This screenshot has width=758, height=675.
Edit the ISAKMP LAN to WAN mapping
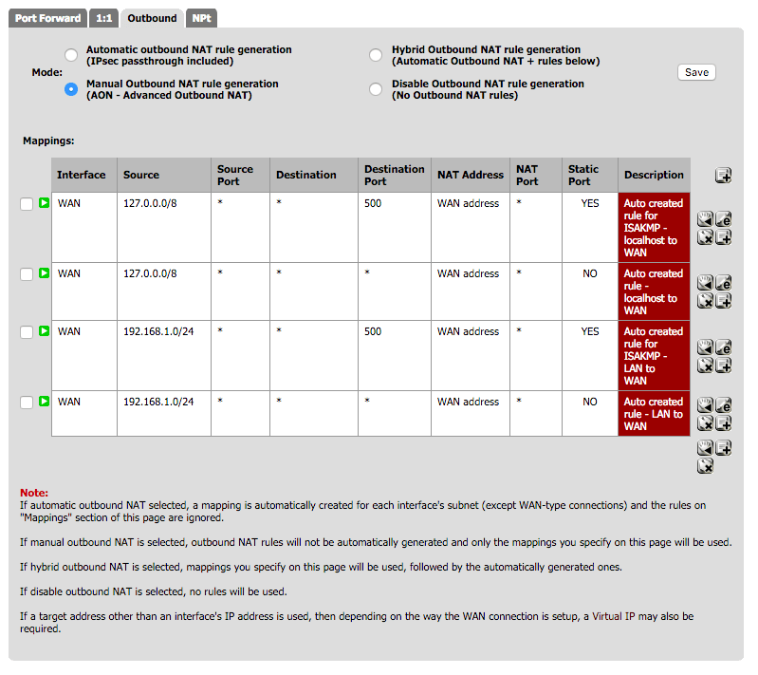723,347
